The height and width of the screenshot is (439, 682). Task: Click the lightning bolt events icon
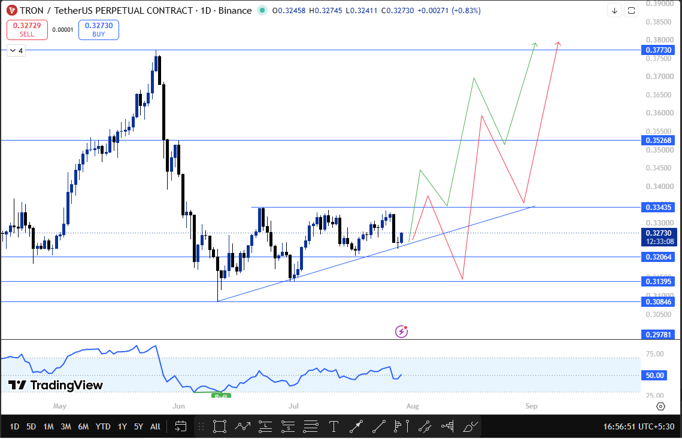pos(401,331)
